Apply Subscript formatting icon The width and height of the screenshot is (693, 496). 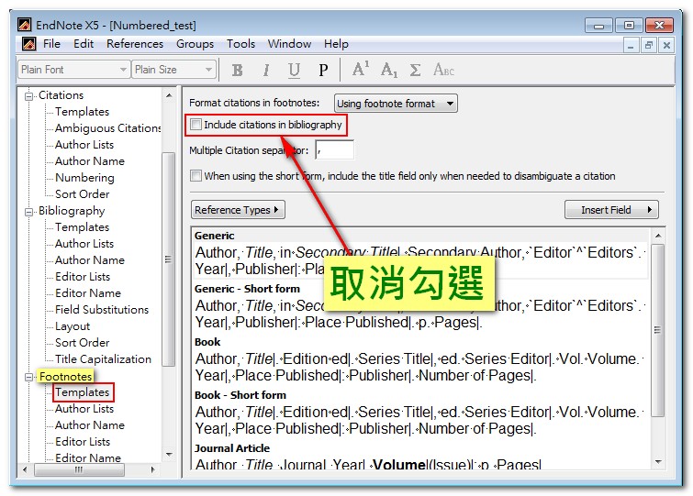pyautogui.click(x=389, y=71)
